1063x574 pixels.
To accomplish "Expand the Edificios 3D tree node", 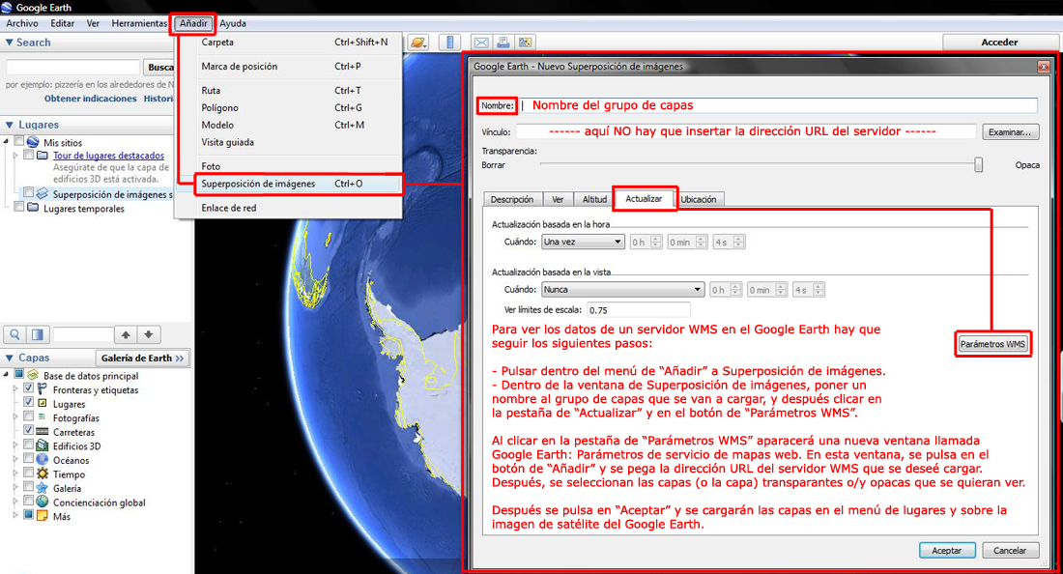I will 14,445.
